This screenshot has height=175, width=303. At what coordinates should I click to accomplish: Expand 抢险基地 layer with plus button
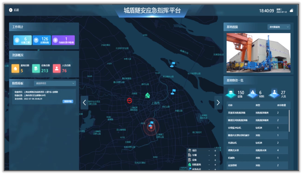click(x=215, y=165)
